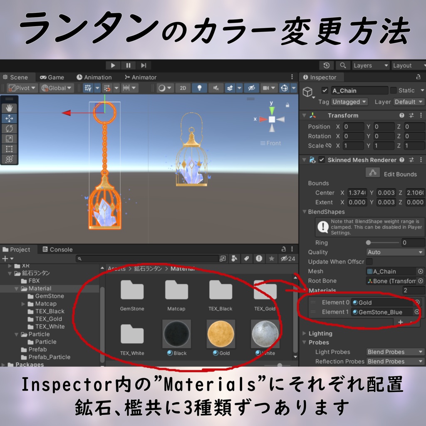
Task: Click the Step frame button
Action: tap(144, 65)
